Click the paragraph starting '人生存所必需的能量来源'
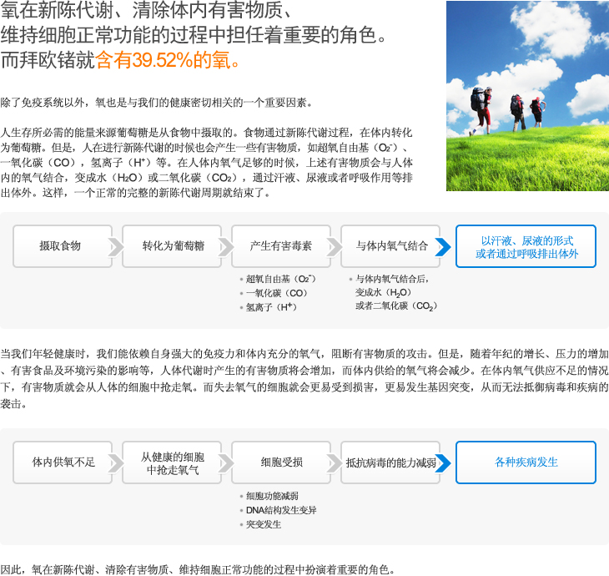This screenshot has height=576, width=609. pyautogui.click(x=206, y=163)
